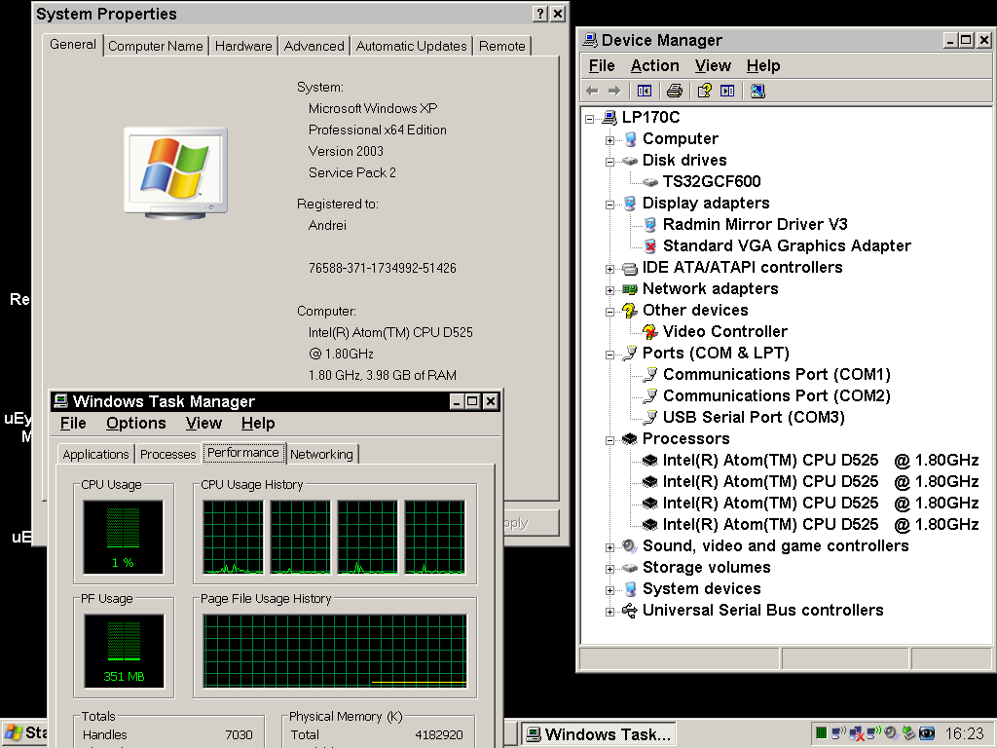Select the Video Controller device with warning icon
This screenshot has height=748, width=997.
click(x=724, y=331)
